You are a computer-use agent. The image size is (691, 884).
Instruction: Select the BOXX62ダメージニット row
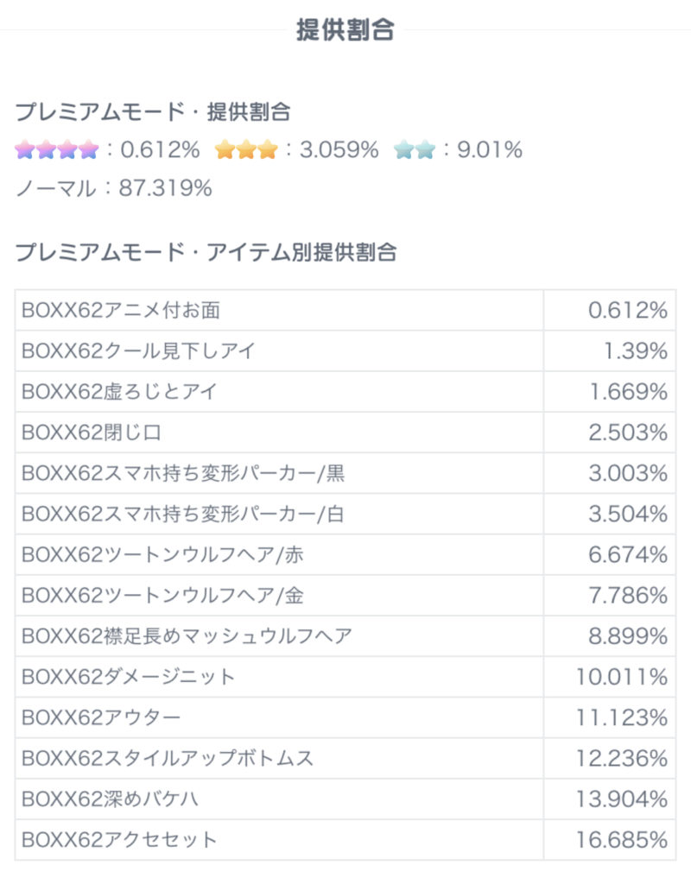[x=128, y=677]
